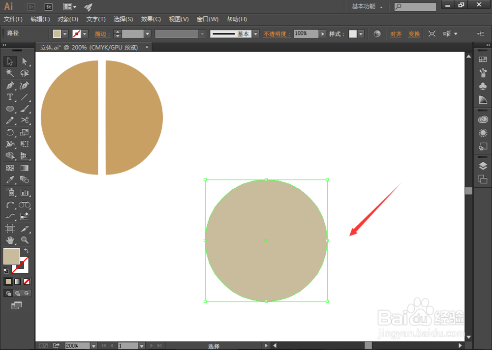Select the Gradient tool
The image size is (492, 350).
coord(25,168)
